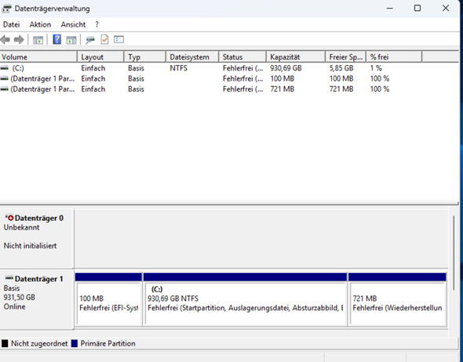
Task: Sort volumes by Dateisystem column header
Action: tap(192, 57)
